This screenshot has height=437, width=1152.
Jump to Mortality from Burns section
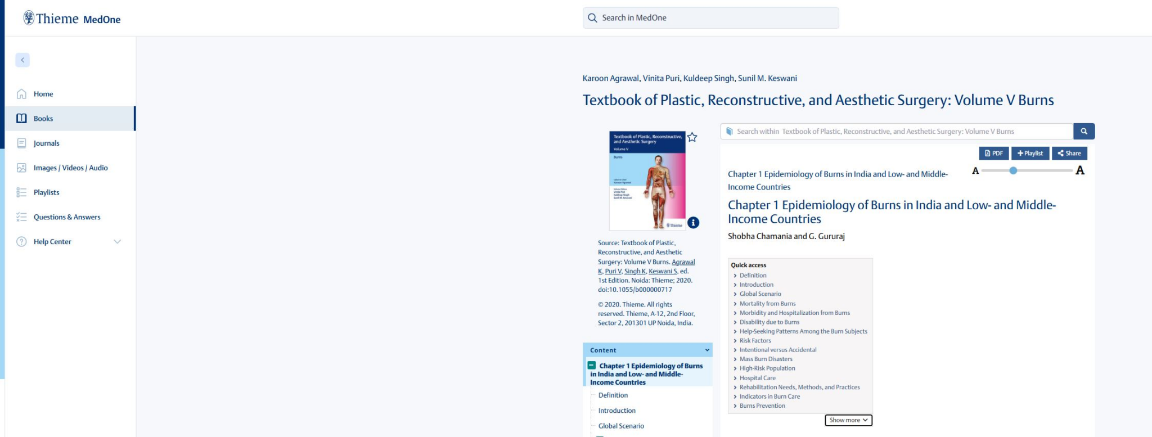point(767,304)
